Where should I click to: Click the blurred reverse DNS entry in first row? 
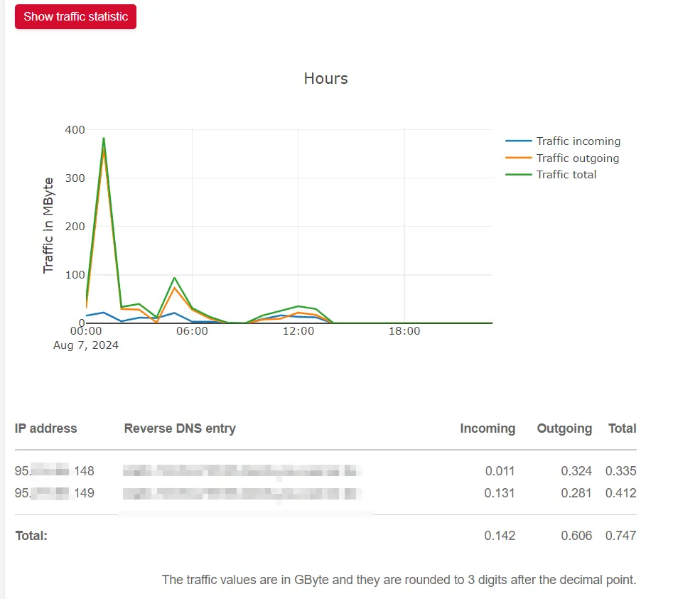pyautogui.click(x=242, y=470)
